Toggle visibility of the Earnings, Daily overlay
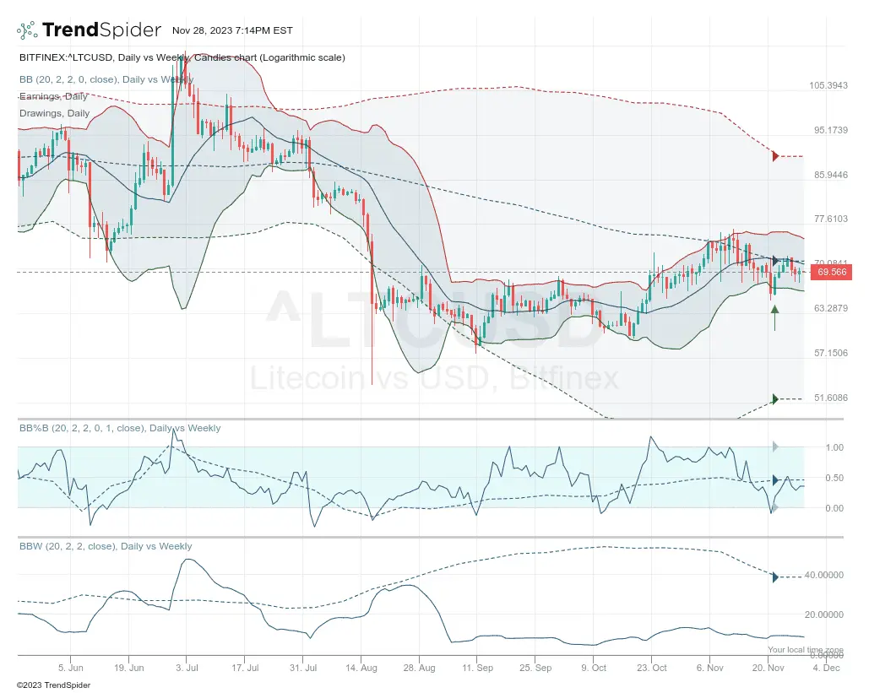The image size is (869, 693). click(52, 96)
